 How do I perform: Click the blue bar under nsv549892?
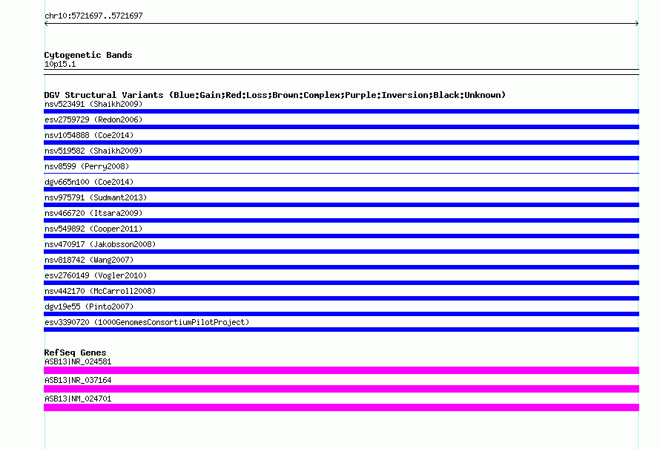(x=341, y=236)
